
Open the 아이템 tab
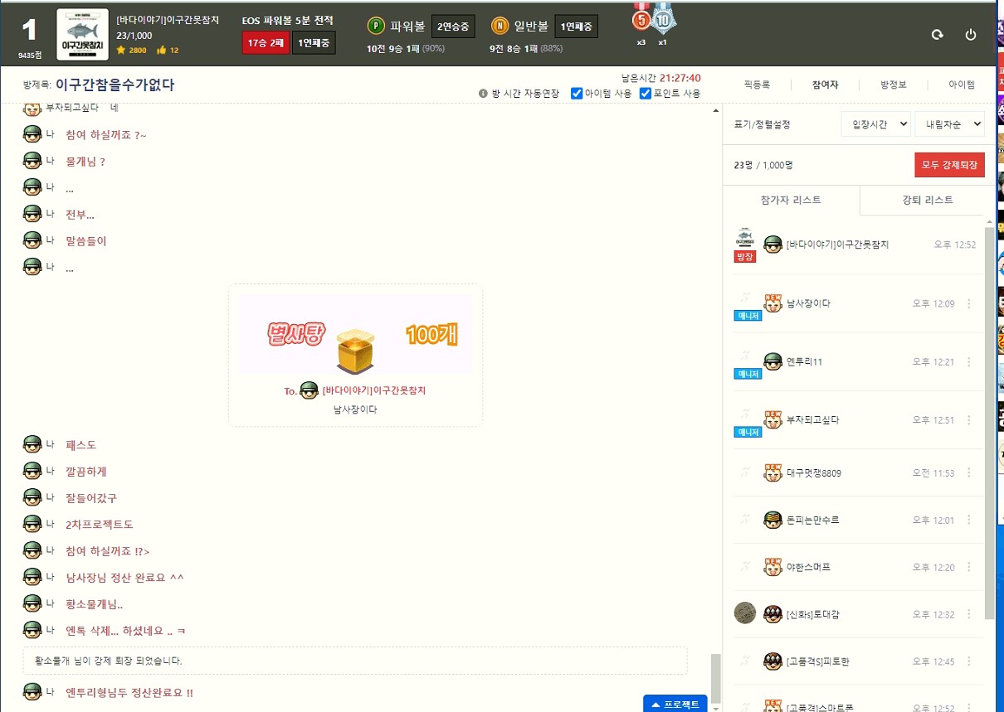coord(961,85)
